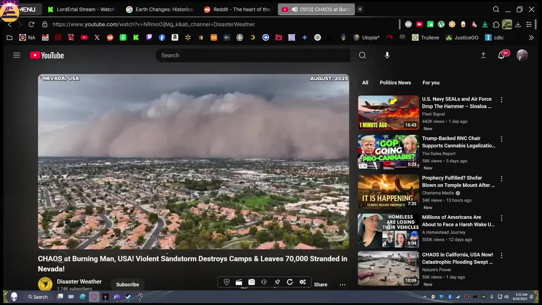This screenshot has width=542, height=305.
Task: Open the Walmart bookmark icon
Action: pyautogui.click(x=188, y=37)
